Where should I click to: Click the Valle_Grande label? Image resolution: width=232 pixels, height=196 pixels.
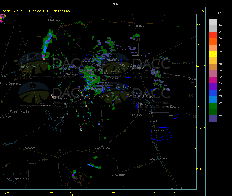coord(77,95)
